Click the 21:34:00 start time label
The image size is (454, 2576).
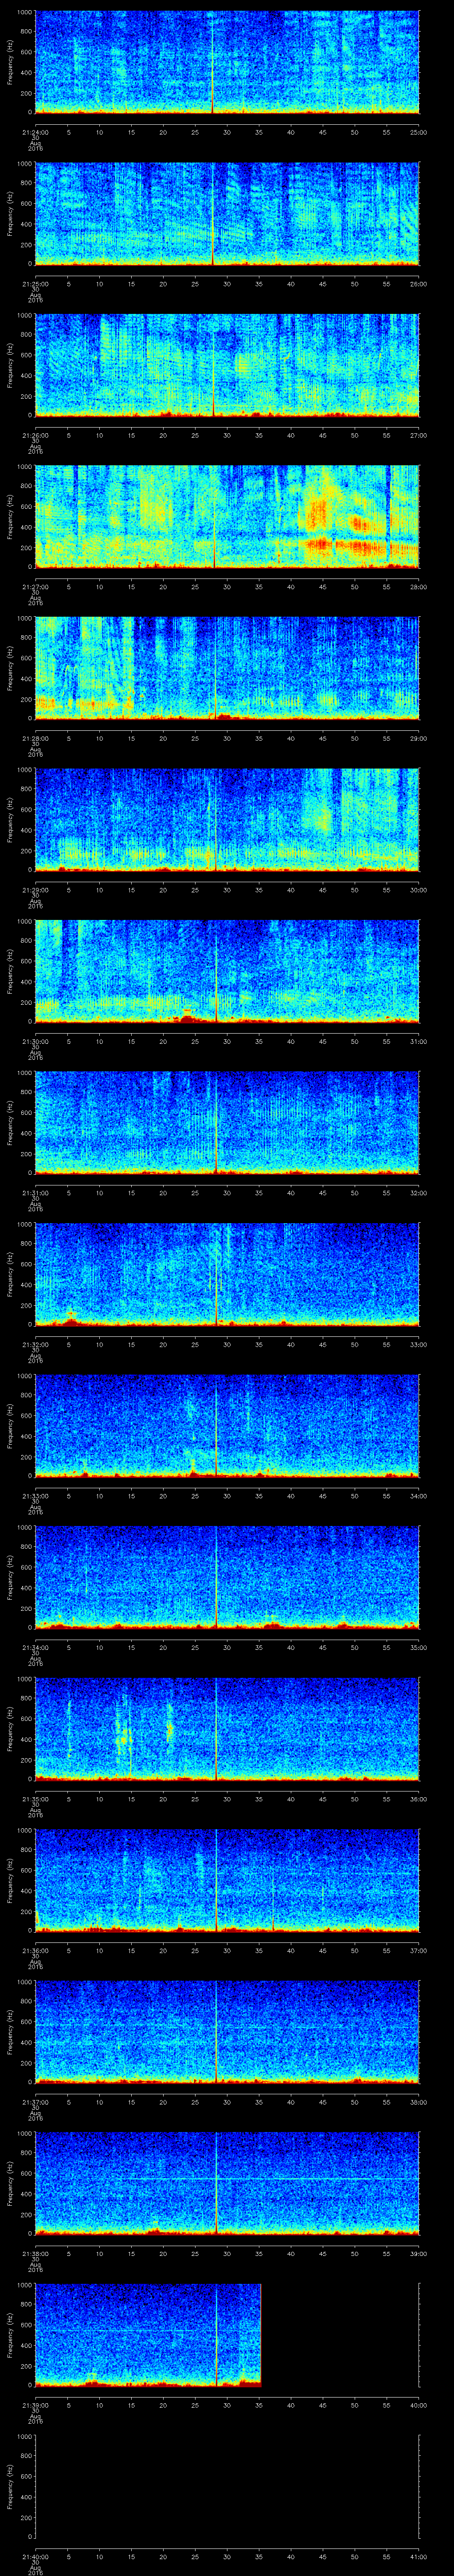pyautogui.click(x=35, y=1647)
